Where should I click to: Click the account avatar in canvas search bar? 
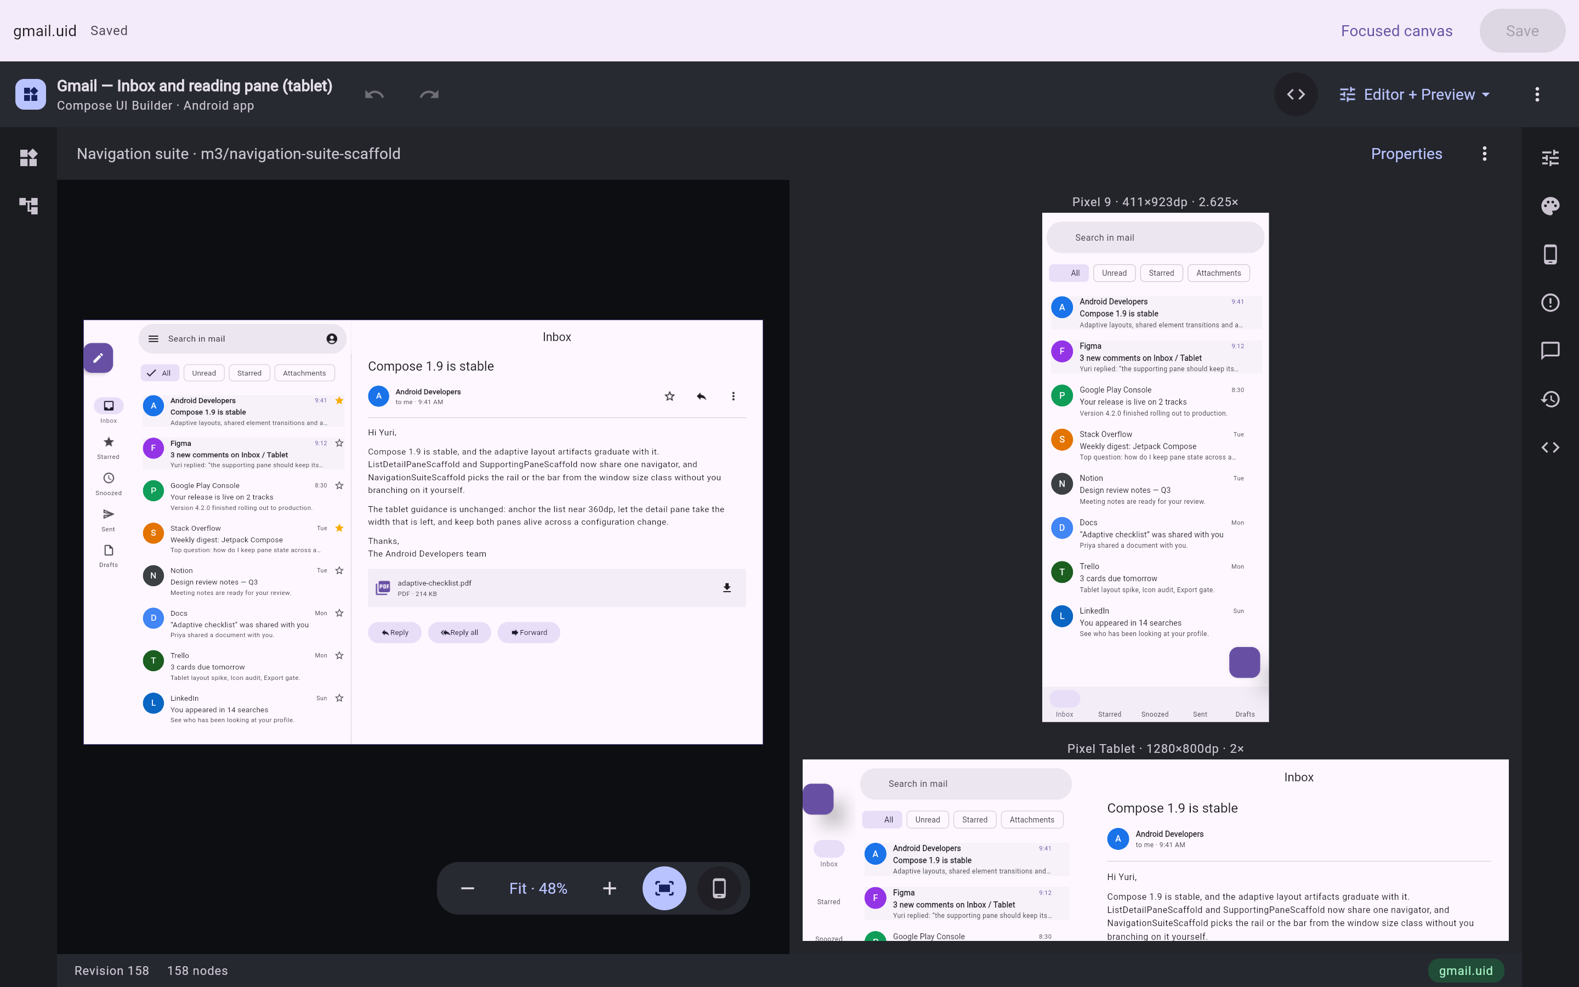pos(332,339)
